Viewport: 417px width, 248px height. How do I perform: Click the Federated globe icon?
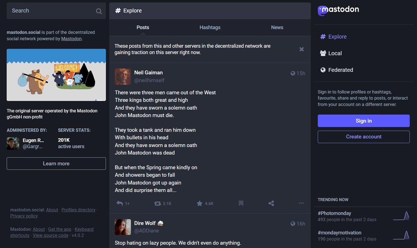pos(323,70)
